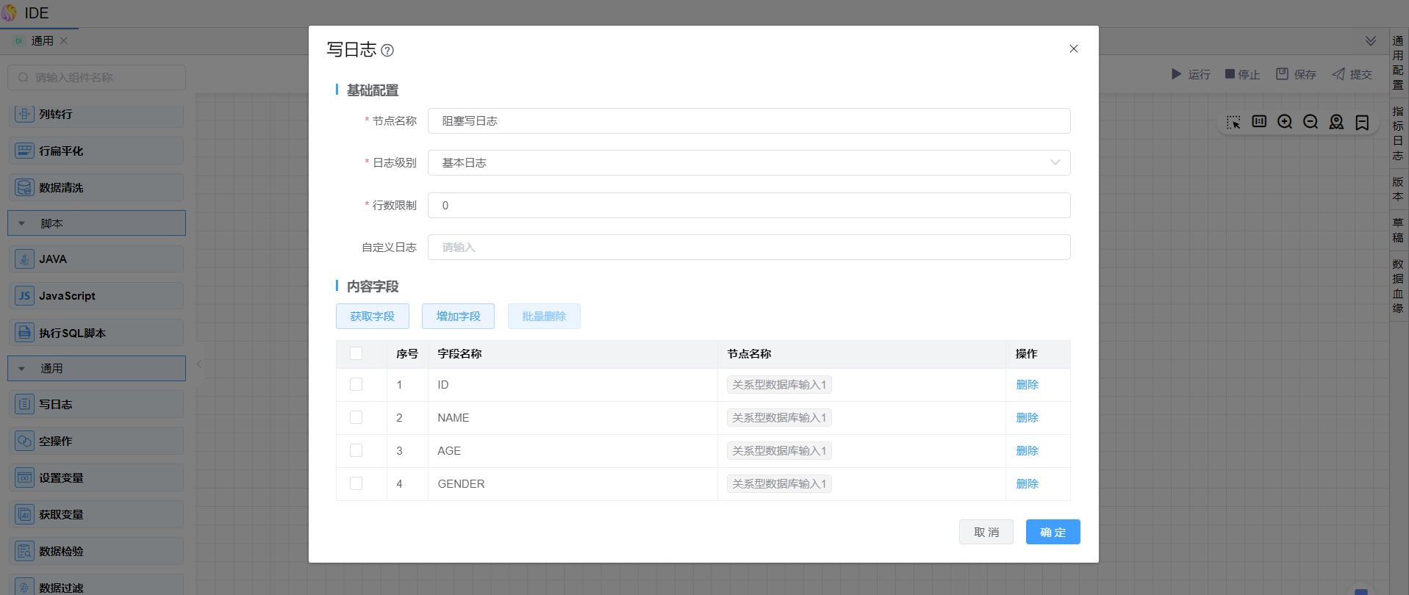Select the JavaScript component icon

(24, 296)
